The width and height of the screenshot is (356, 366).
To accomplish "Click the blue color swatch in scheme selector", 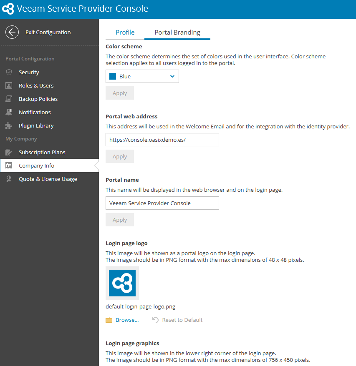I will pyautogui.click(x=112, y=76).
